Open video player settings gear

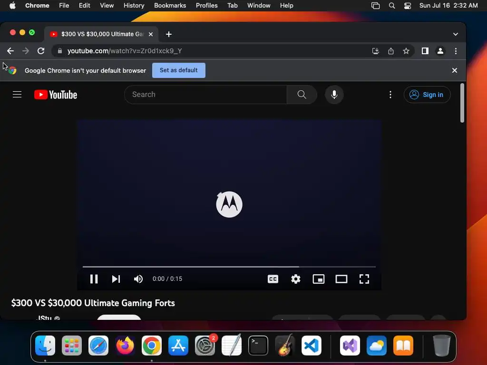[x=296, y=279]
